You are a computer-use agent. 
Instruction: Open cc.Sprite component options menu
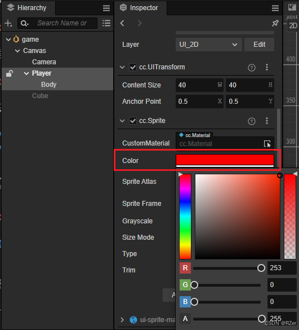point(267,121)
